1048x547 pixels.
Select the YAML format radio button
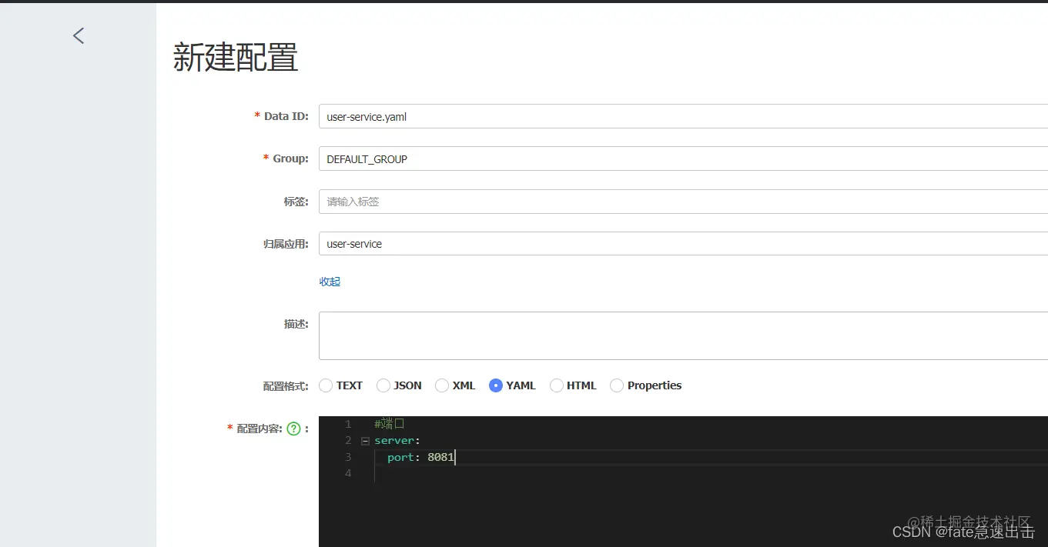pos(496,385)
